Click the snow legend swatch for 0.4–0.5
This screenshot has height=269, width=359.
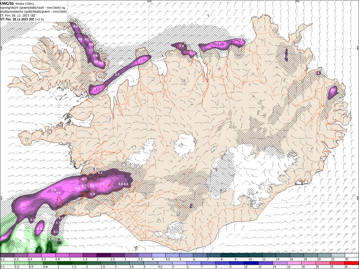point(35,255)
